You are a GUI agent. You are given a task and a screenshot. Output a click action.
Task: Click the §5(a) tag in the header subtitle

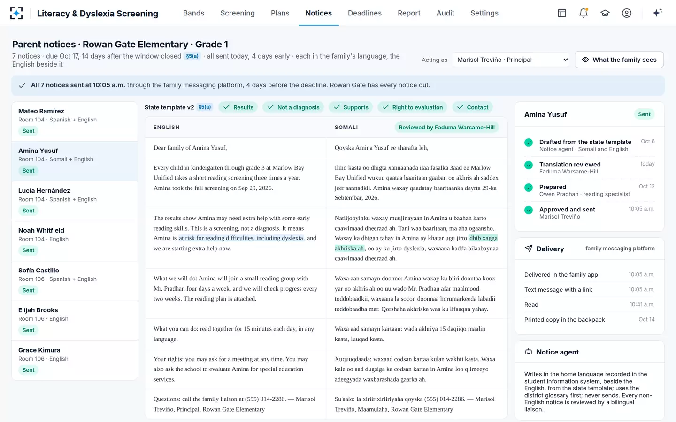(192, 56)
